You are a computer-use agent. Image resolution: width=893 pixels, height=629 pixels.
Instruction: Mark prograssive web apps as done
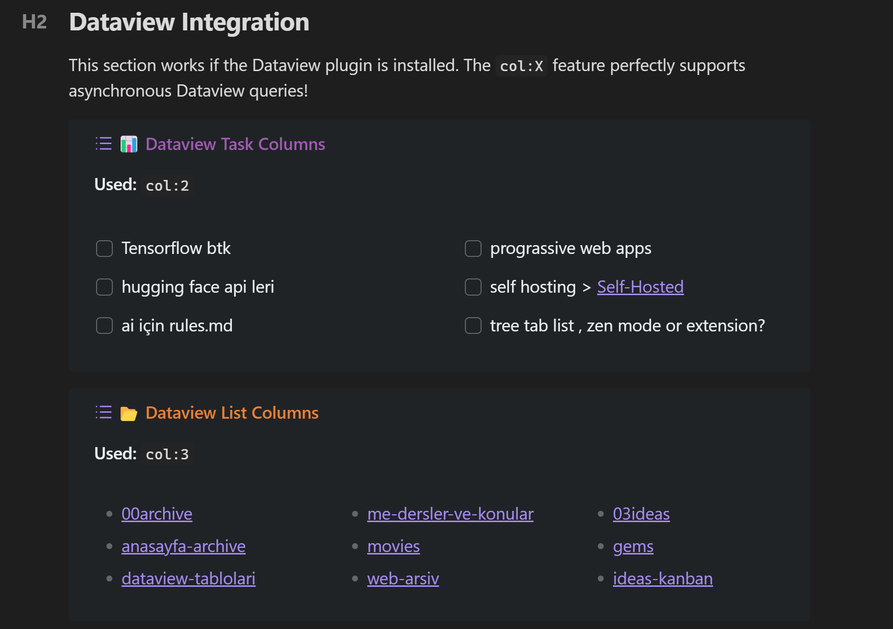tap(473, 249)
